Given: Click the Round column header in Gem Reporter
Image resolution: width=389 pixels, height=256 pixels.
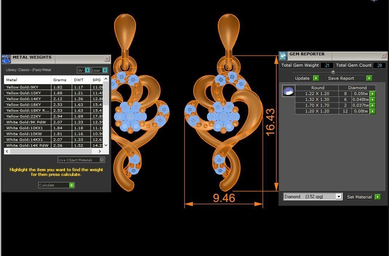Looking at the screenshot, I should point(317,88).
